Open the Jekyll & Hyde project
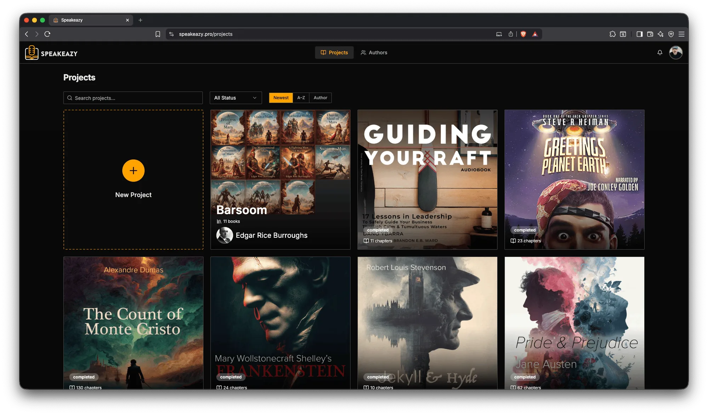Viewport: 708px width, 415px height. point(427,323)
